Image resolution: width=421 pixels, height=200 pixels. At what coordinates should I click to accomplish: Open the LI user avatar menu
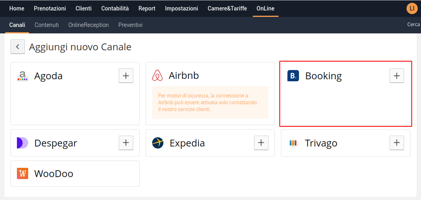coord(412,8)
